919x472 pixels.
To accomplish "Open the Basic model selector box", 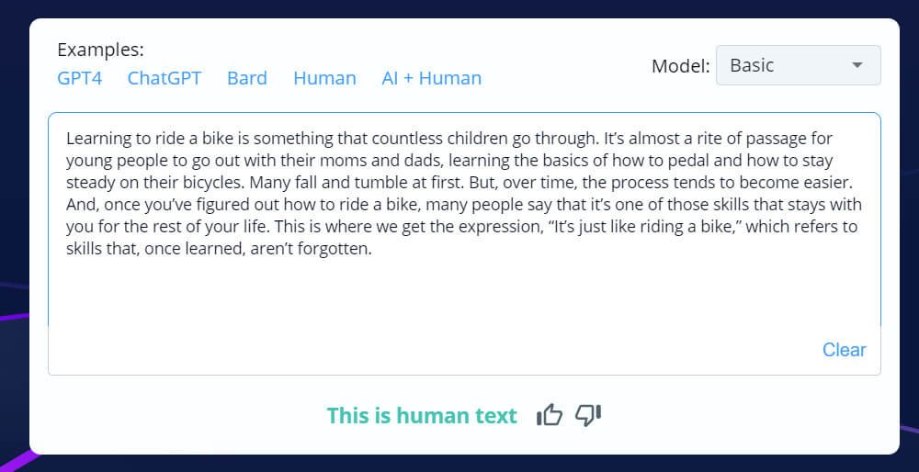I will [796, 65].
